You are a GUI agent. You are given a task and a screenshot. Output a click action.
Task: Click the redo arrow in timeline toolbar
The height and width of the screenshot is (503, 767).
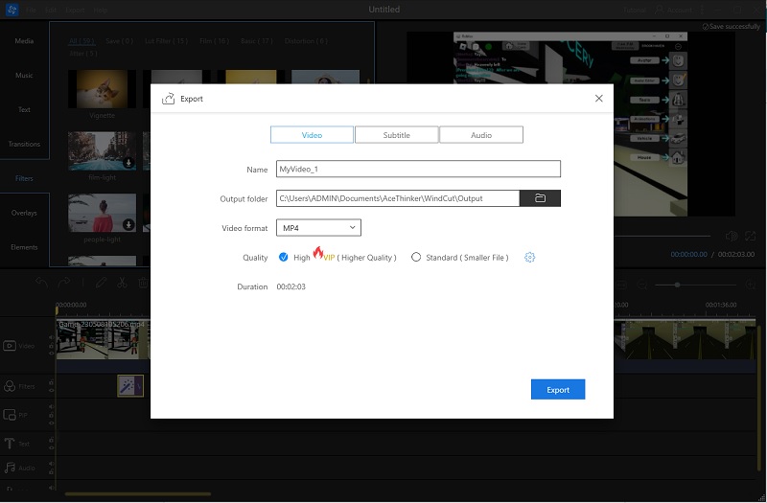click(x=64, y=283)
